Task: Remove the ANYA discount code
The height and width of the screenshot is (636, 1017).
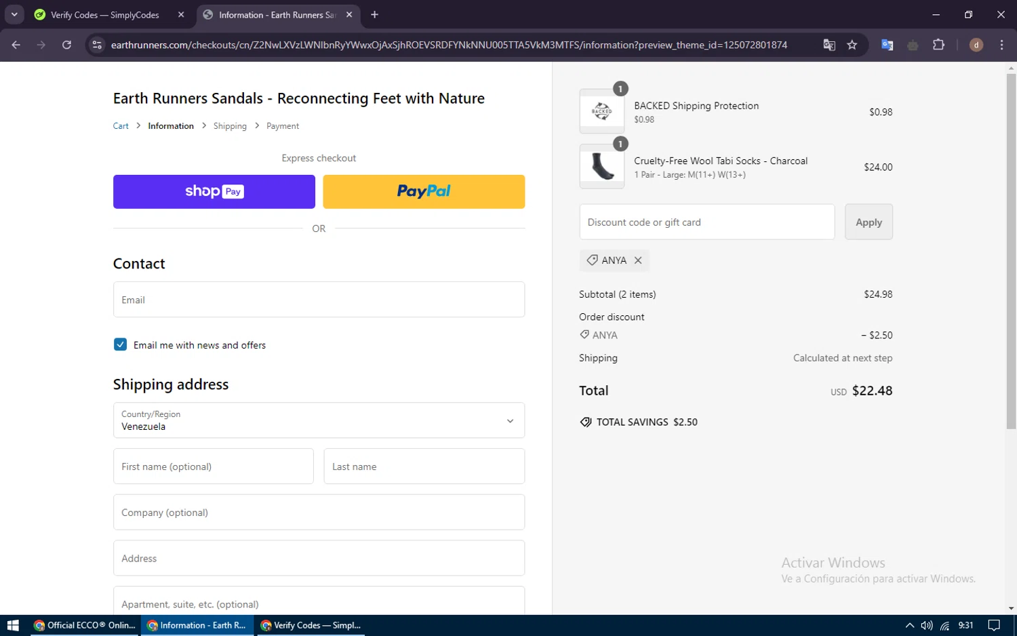Action: point(638,260)
